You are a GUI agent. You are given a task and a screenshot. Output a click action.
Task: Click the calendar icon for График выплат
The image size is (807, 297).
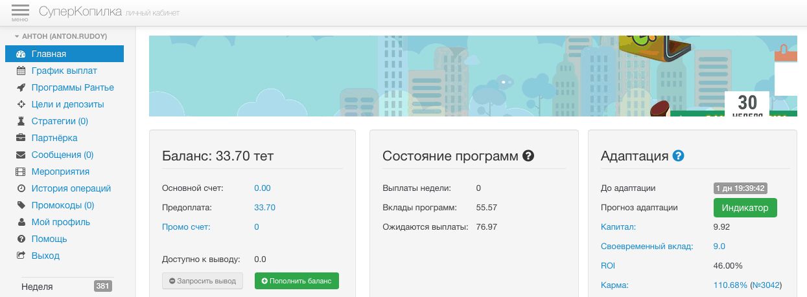coord(21,71)
